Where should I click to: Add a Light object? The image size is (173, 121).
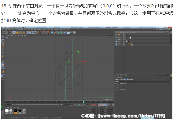pyautogui.click(x=75, y=32)
